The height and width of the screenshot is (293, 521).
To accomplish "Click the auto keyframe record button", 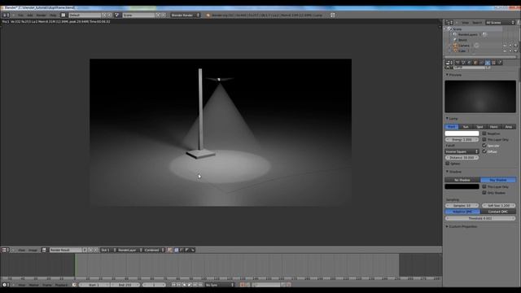I will 242,285.
